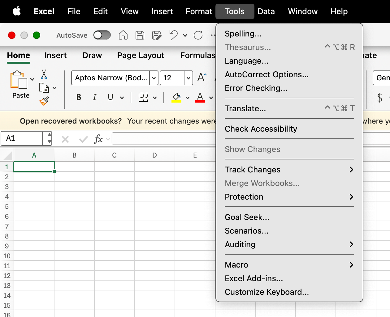390x317 pixels.
Task: Enable Check Accessibility from the Tools menu
Action: click(261, 129)
